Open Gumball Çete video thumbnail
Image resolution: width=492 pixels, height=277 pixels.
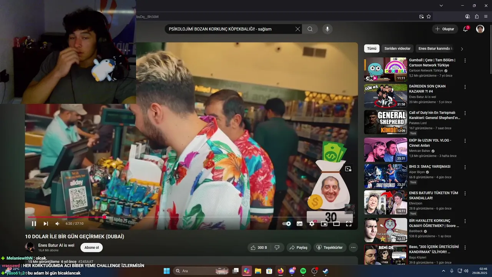tap(386, 70)
